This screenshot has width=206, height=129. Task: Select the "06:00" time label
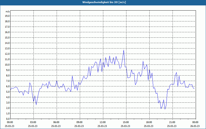pyautogui.click(x=57, y=122)
